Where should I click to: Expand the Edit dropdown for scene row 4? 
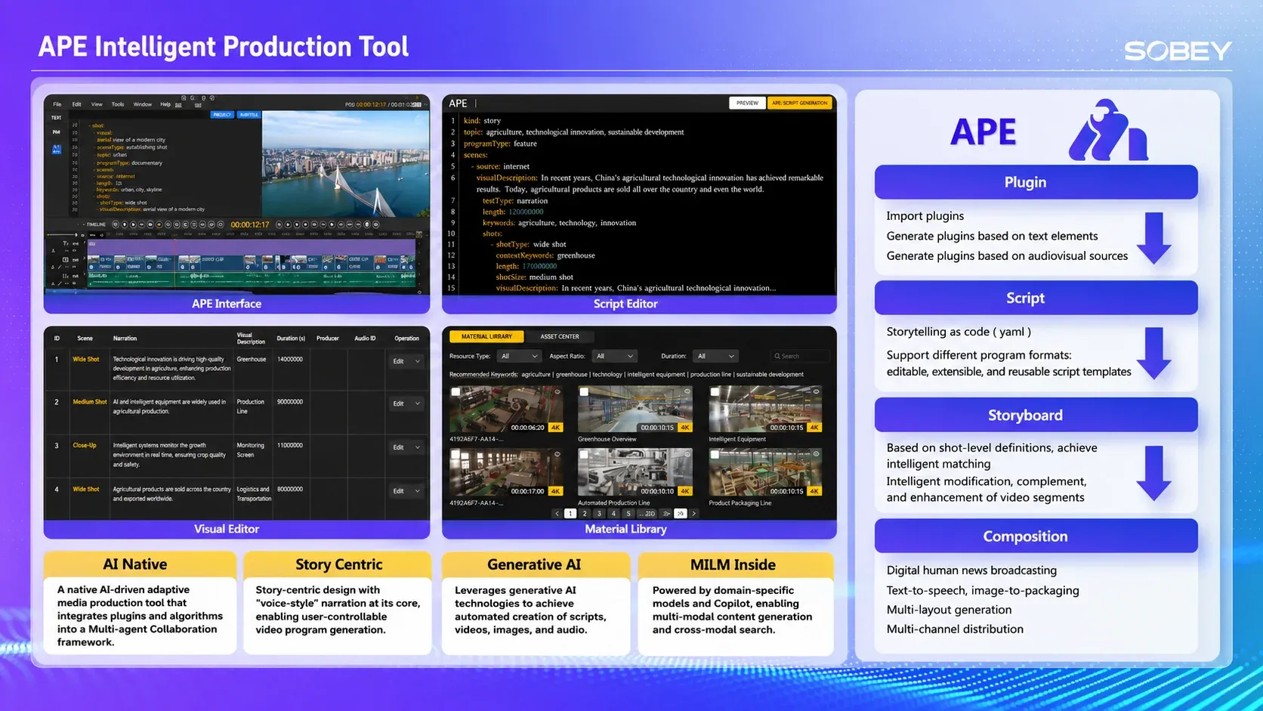pyautogui.click(x=406, y=491)
